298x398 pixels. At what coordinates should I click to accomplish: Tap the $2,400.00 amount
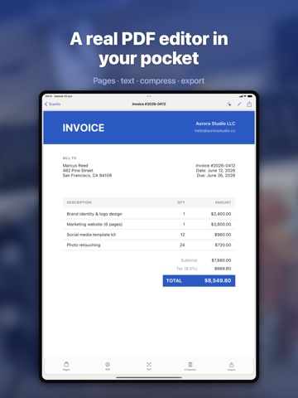(x=221, y=214)
